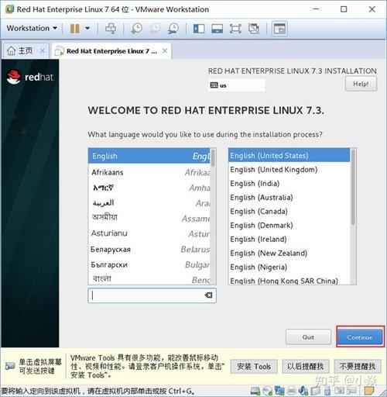
Task: Select Asturianu in the language list
Action: (x=149, y=233)
